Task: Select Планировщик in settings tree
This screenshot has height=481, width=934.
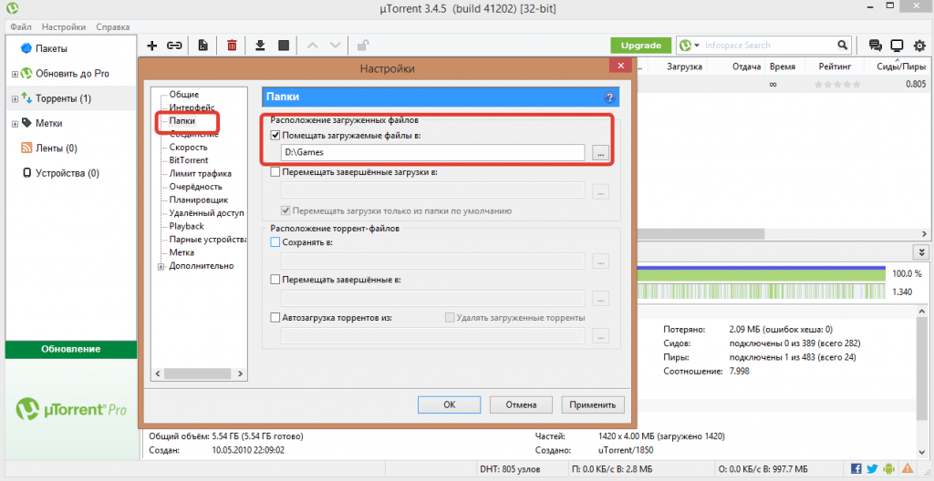Action: click(198, 200)
